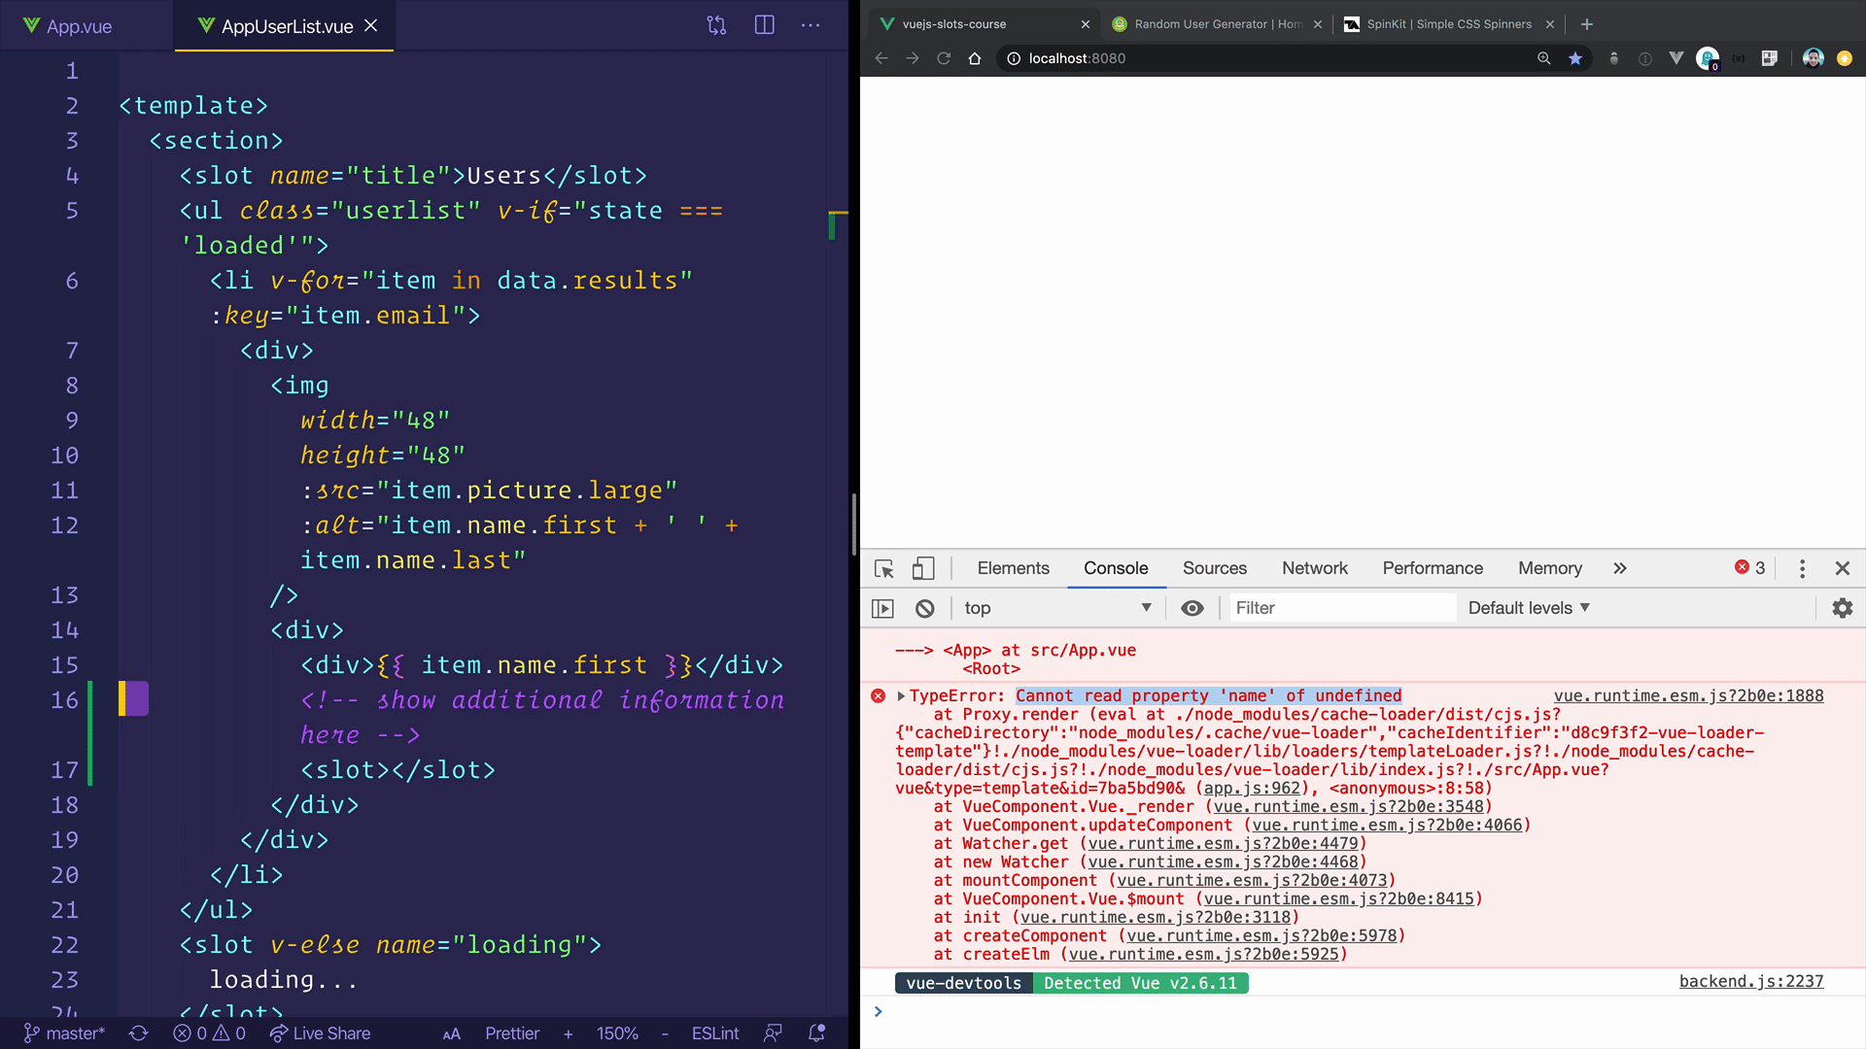The image size is (1866, 1049).
Task: Open the compare changes icon in editor
Action: point(716,25)
